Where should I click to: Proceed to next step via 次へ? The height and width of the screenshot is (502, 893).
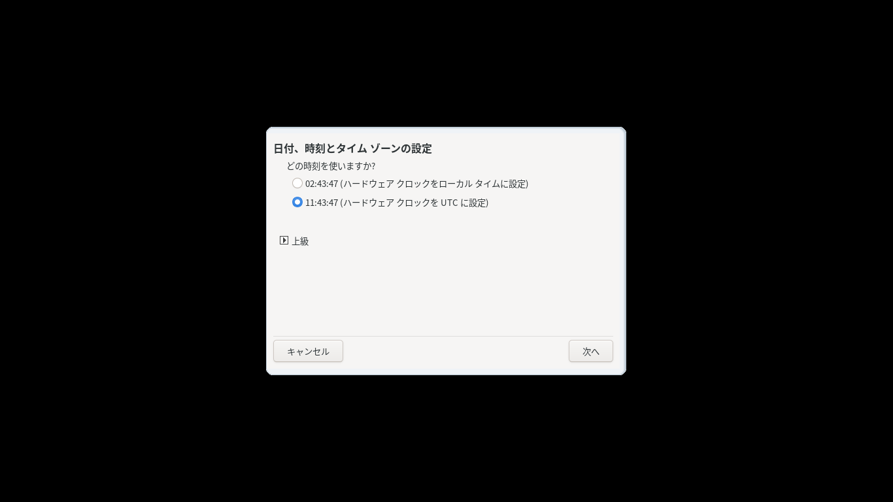click(591, 351)
